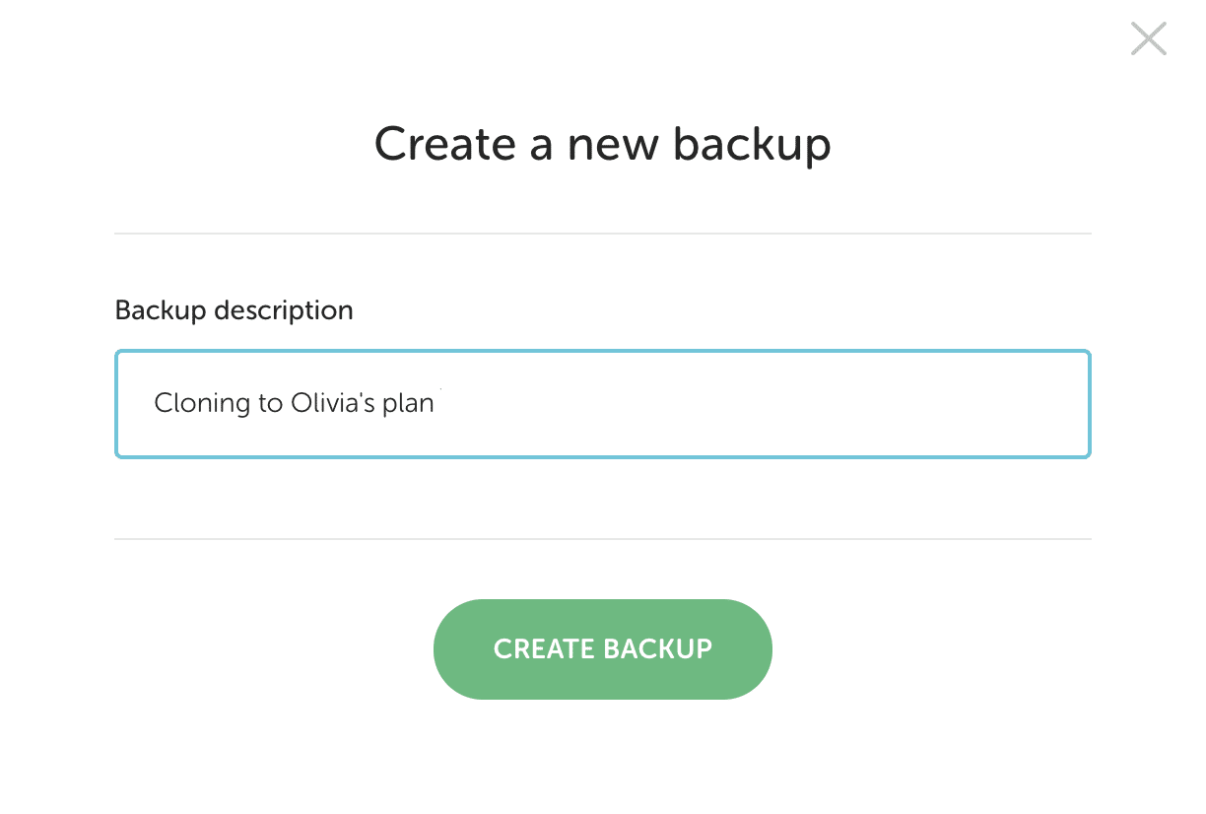Image resolution: width=1206 pixels, height=814 pixels.
Task: Click the horizontal divider above the green button
Action: pyautogui.click(x=602, y=539)
